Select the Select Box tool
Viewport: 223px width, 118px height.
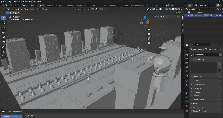pos(4,18)
